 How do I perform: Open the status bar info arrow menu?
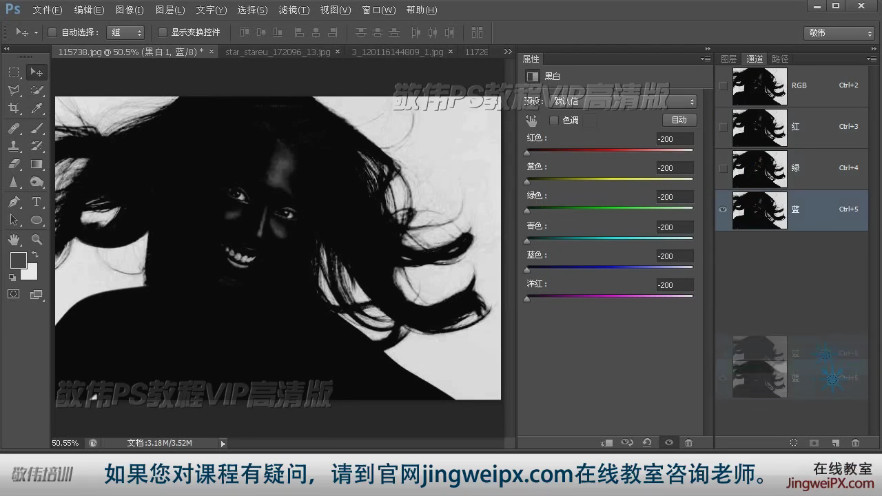pos(223,443)
